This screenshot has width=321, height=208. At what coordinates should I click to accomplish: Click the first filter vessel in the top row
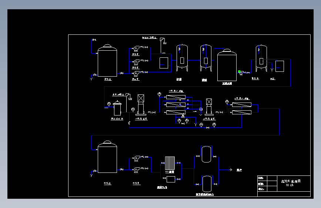[x=182, y=58]
